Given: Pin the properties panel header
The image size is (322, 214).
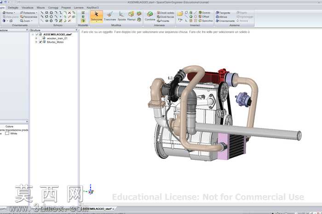Looking at the screenshot, I should click(x=27, y=122).
